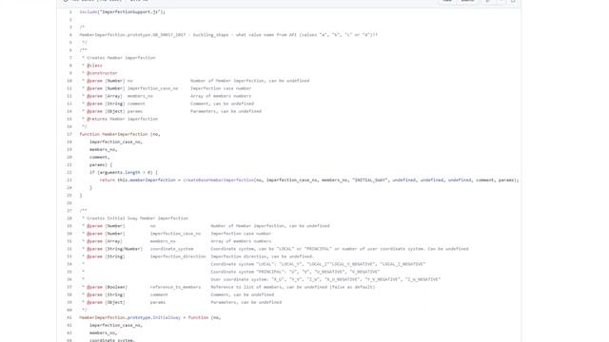Click 'reference_to_members' param name on line 37
This screenshot has height=342, width=609.
tap(175, 287)
